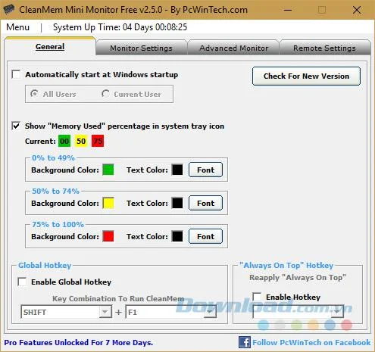375x352 pixels.
Task: Expand the SHIFT modifier key dropdown
Action: pos(105,312)
